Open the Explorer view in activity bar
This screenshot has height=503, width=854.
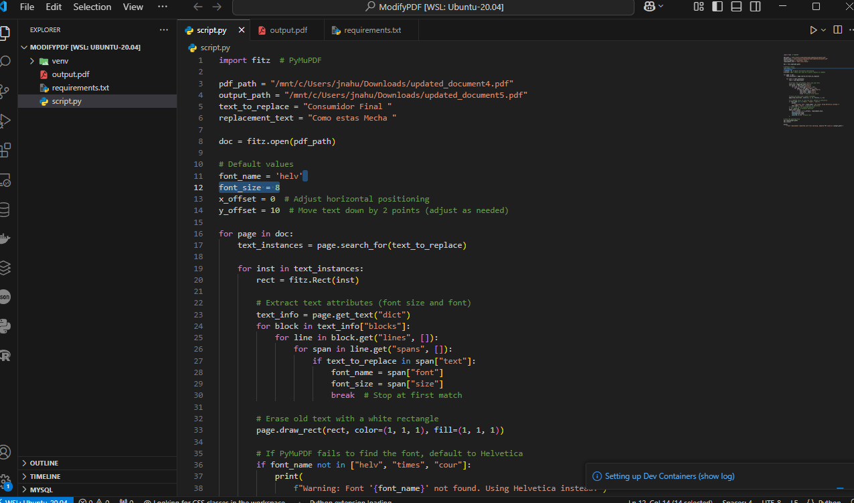point(5,32)
